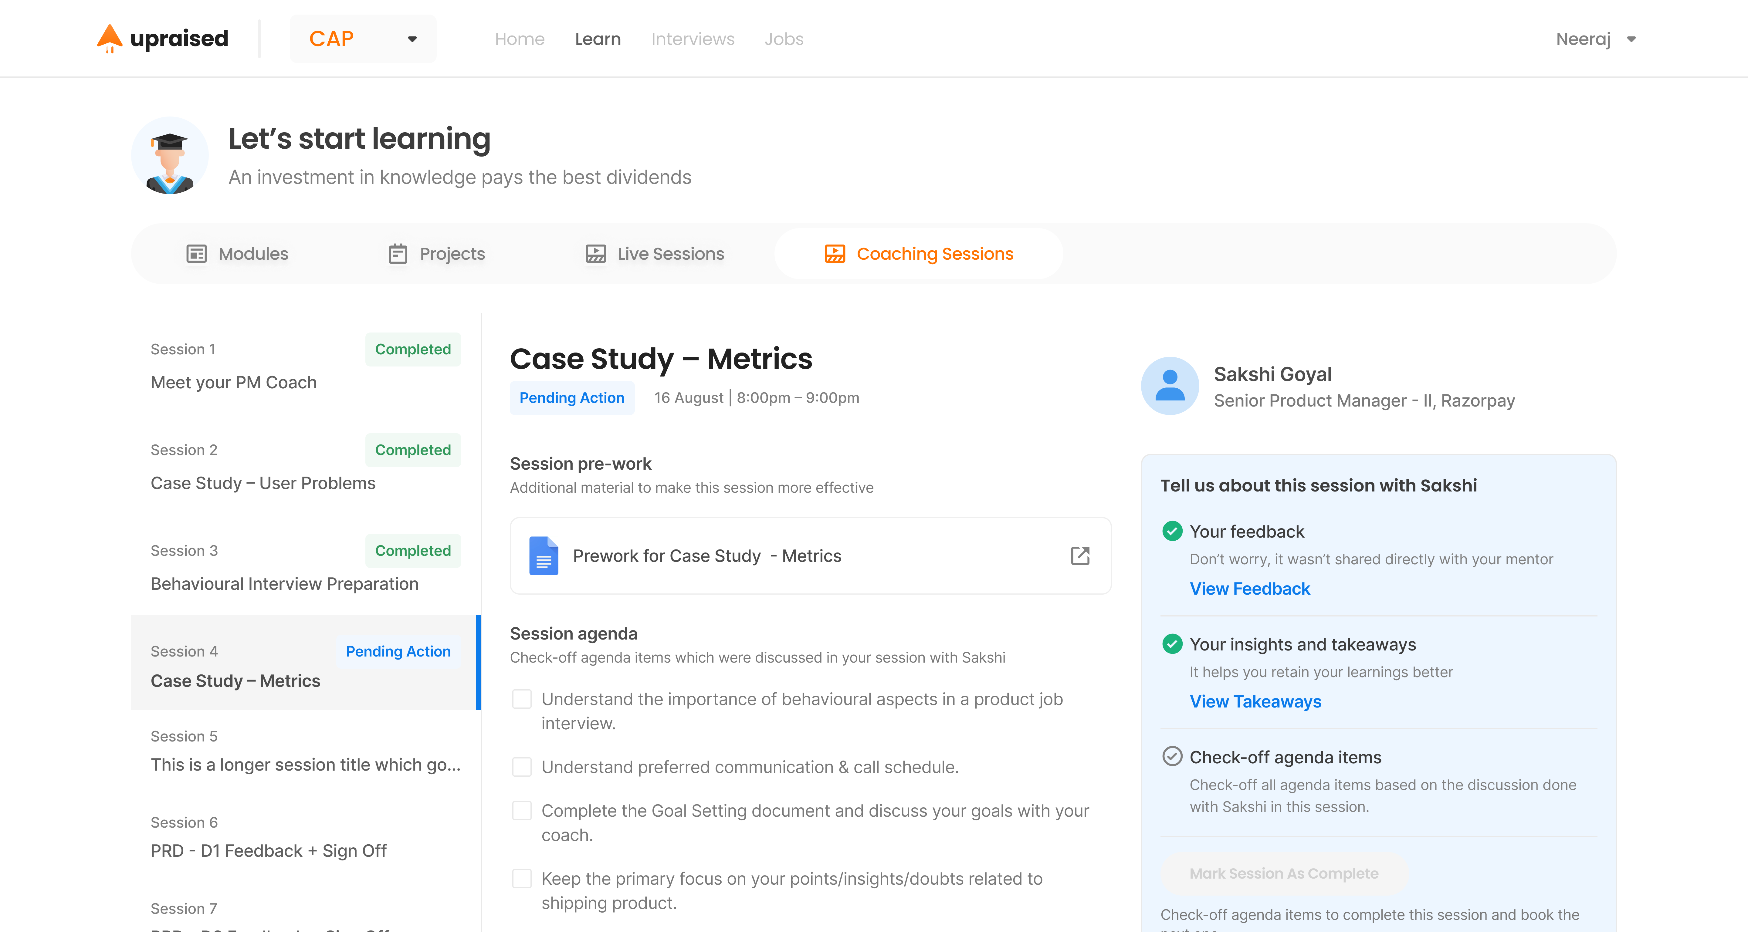Image resolution: width=1748 pixels, height=932 pixels.
Task: Open Interviews in top navigation
Action: [x=693, y=39]
